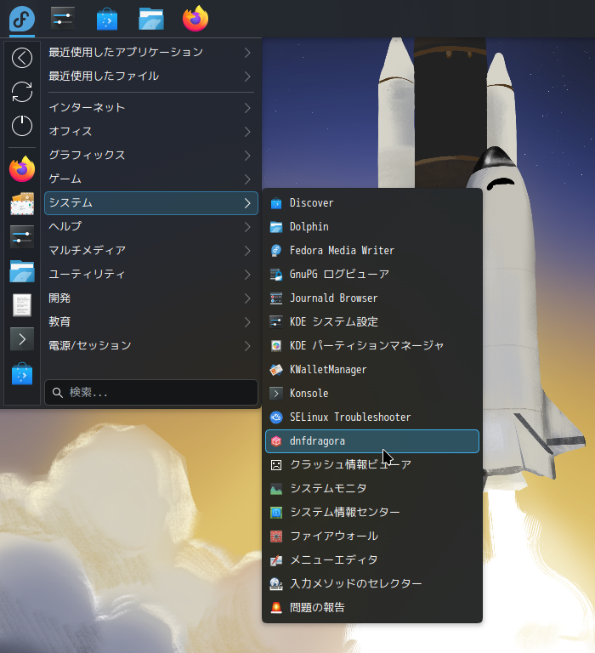
Task: Click the SELinux Troubleshooter icon
Action: pos(276,417)
